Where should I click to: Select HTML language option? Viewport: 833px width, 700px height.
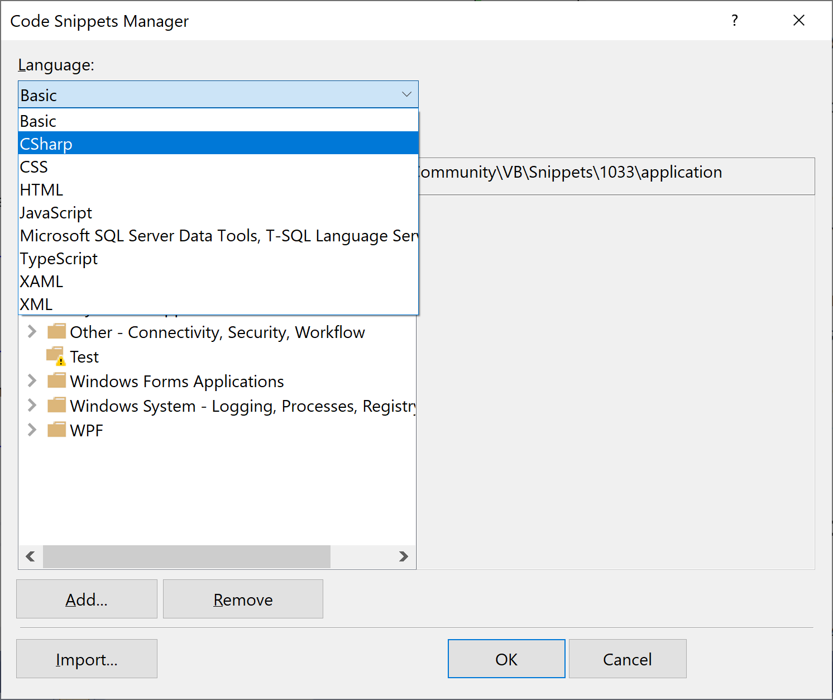tap(218, 189)
